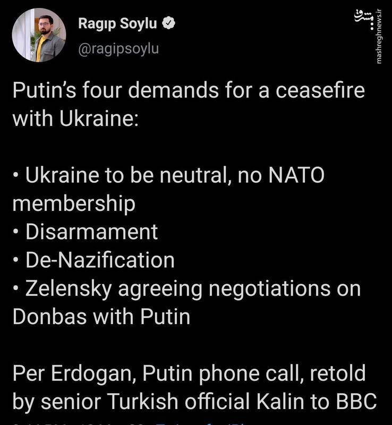Select the 'Disarmament' bullet point
Screen dimensions: 392x425
(85, 232)
